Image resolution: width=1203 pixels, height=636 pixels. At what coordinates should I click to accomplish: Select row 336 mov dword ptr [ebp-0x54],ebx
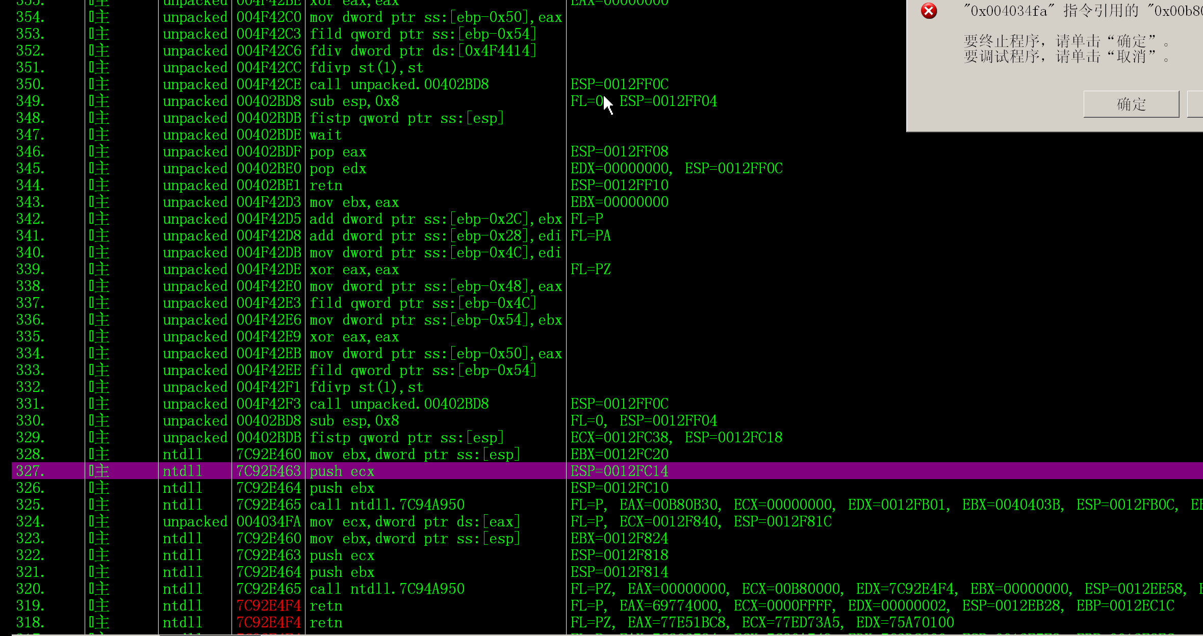[607, 320]
